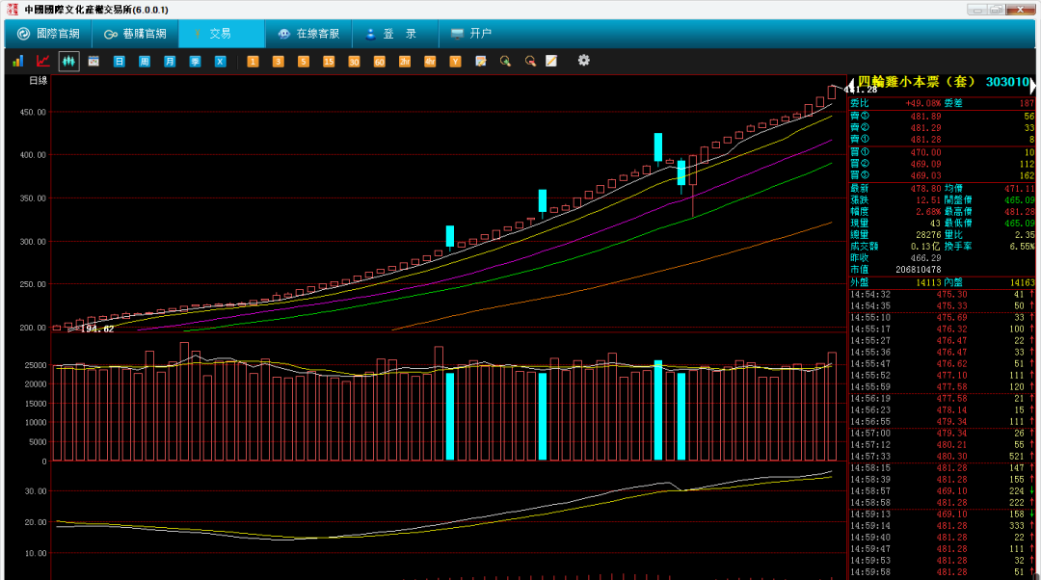Click the stock name 四輪雞小本票（套）
The height and width of the screenshot is (580, 1041).
tap(917, 82)
